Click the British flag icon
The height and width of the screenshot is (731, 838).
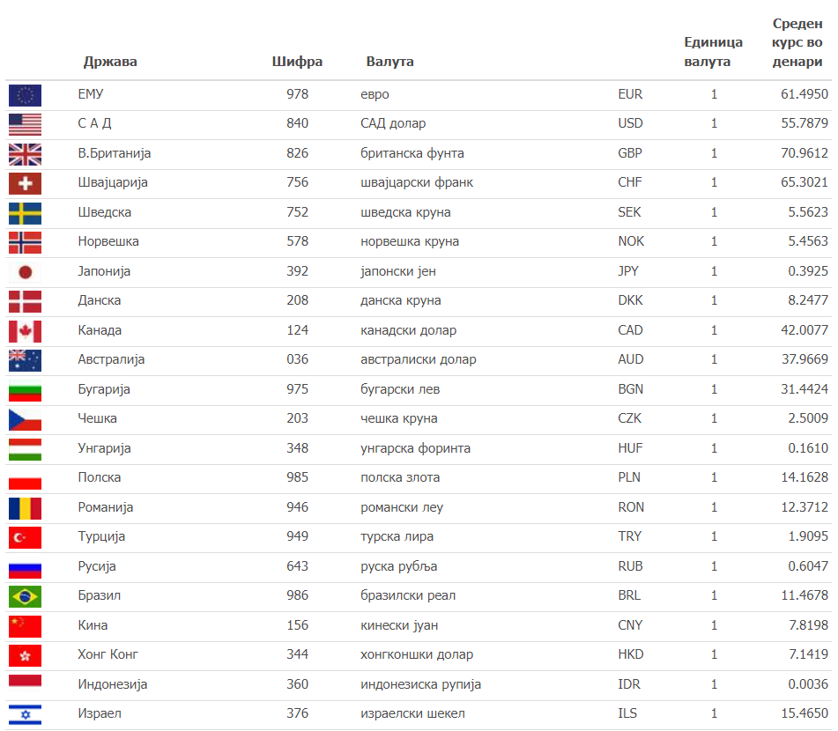pos(25,153)
